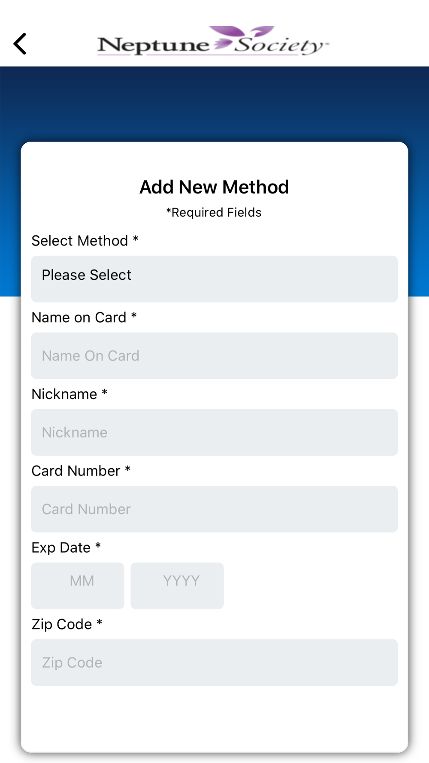Tap the Nickname field label
This screenshot has height=763, width=429.
coord(69,394)
